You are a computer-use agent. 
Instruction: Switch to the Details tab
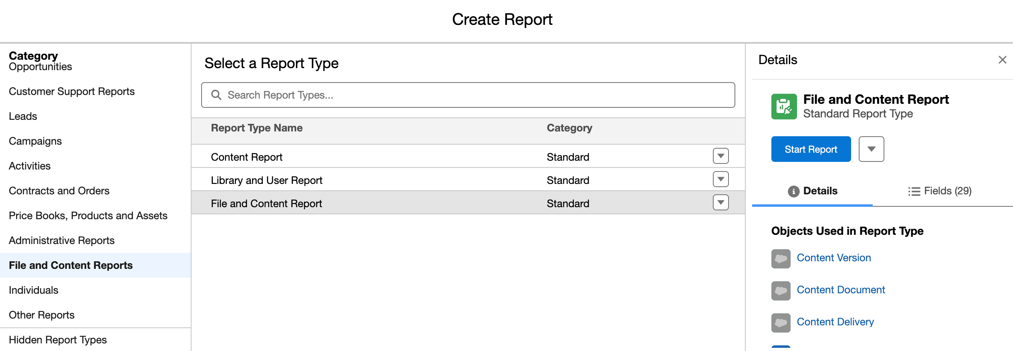(819, 191)
